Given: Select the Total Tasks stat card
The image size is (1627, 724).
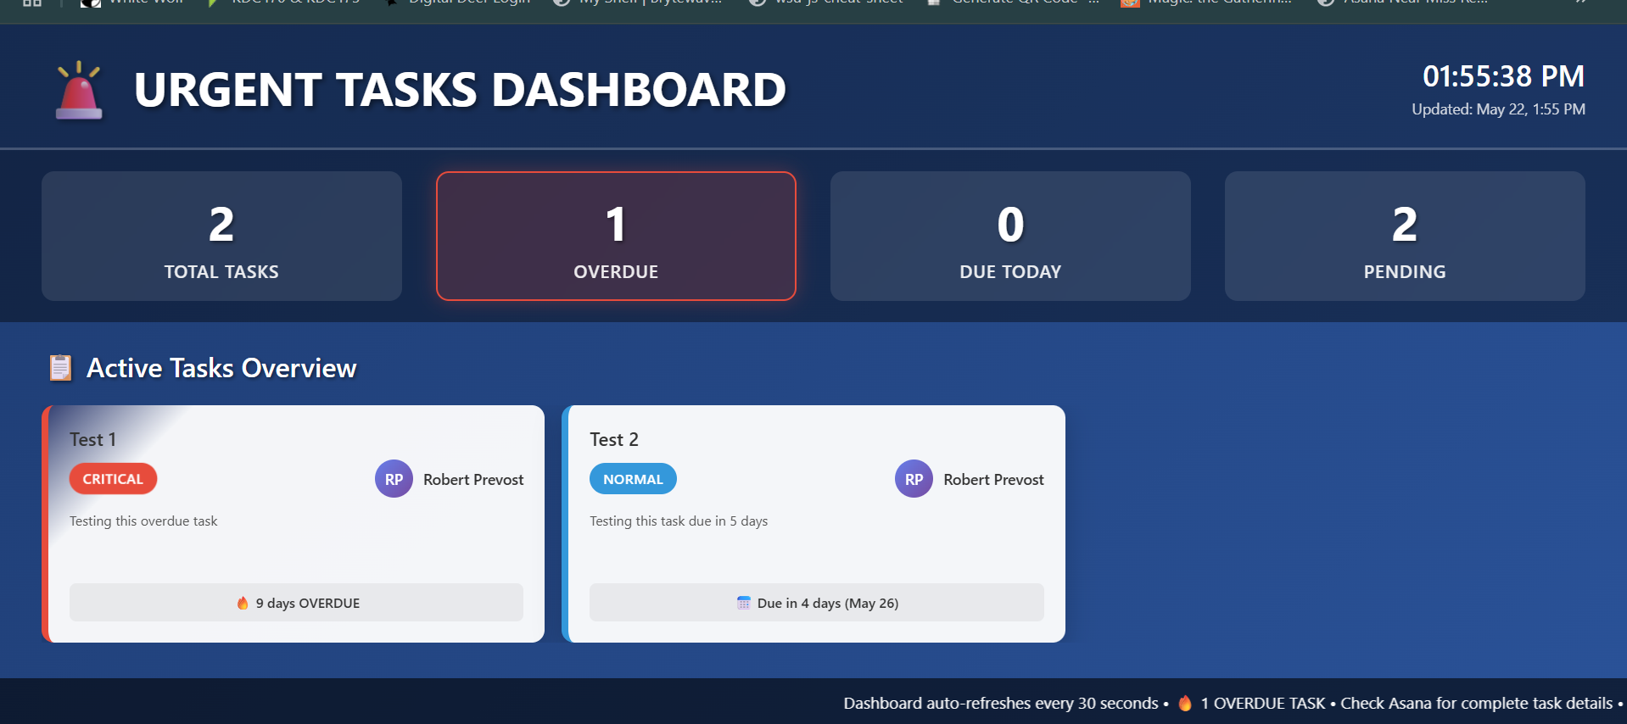Looking at the screenshot, I should click(x=221, y=236).
